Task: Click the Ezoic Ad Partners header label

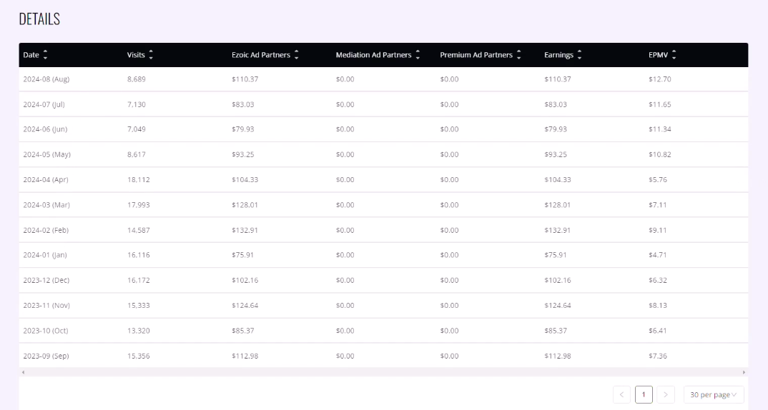Action: [x=261, y=55]
